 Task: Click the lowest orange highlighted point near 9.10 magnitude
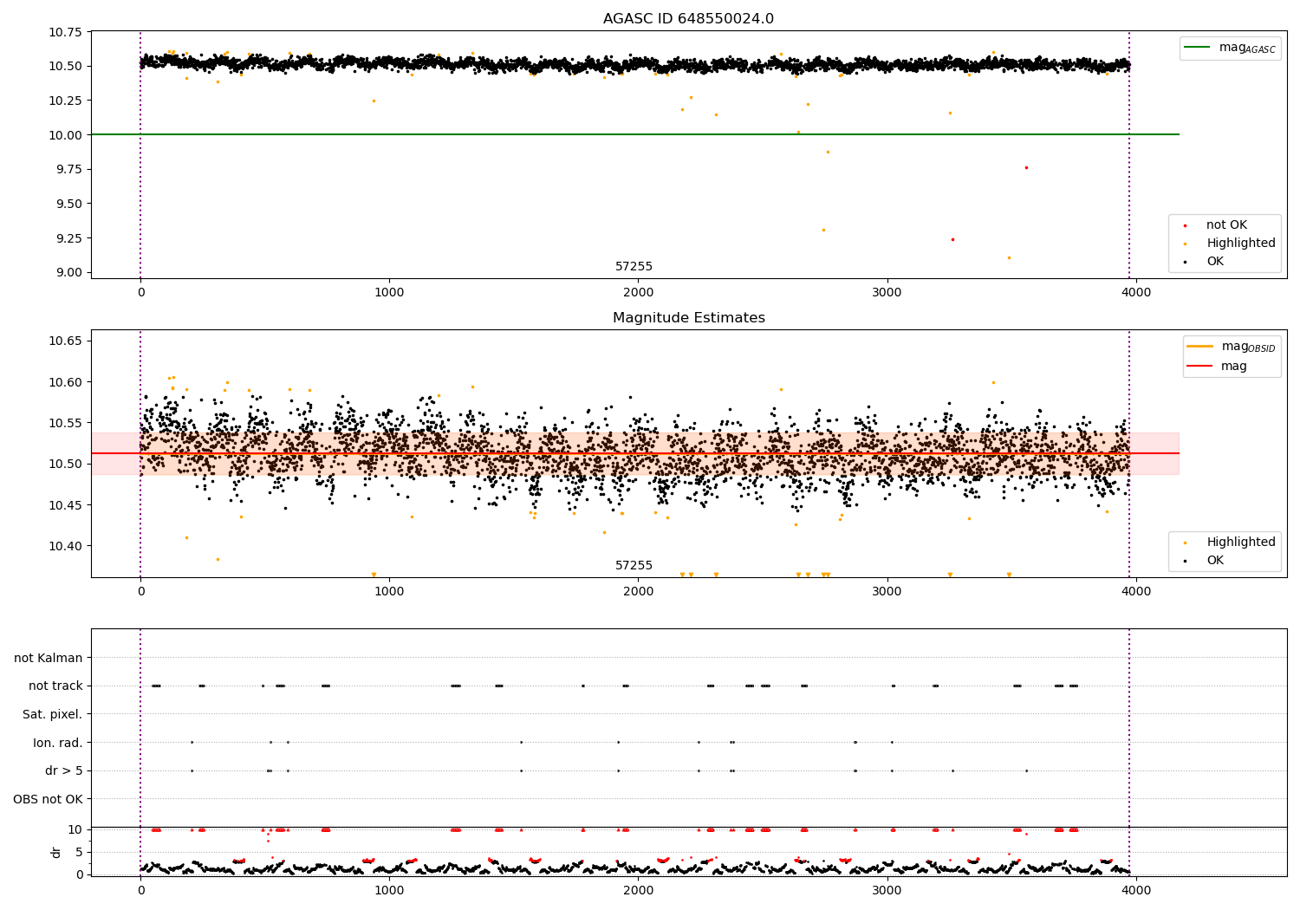[x=1009, y=257]
